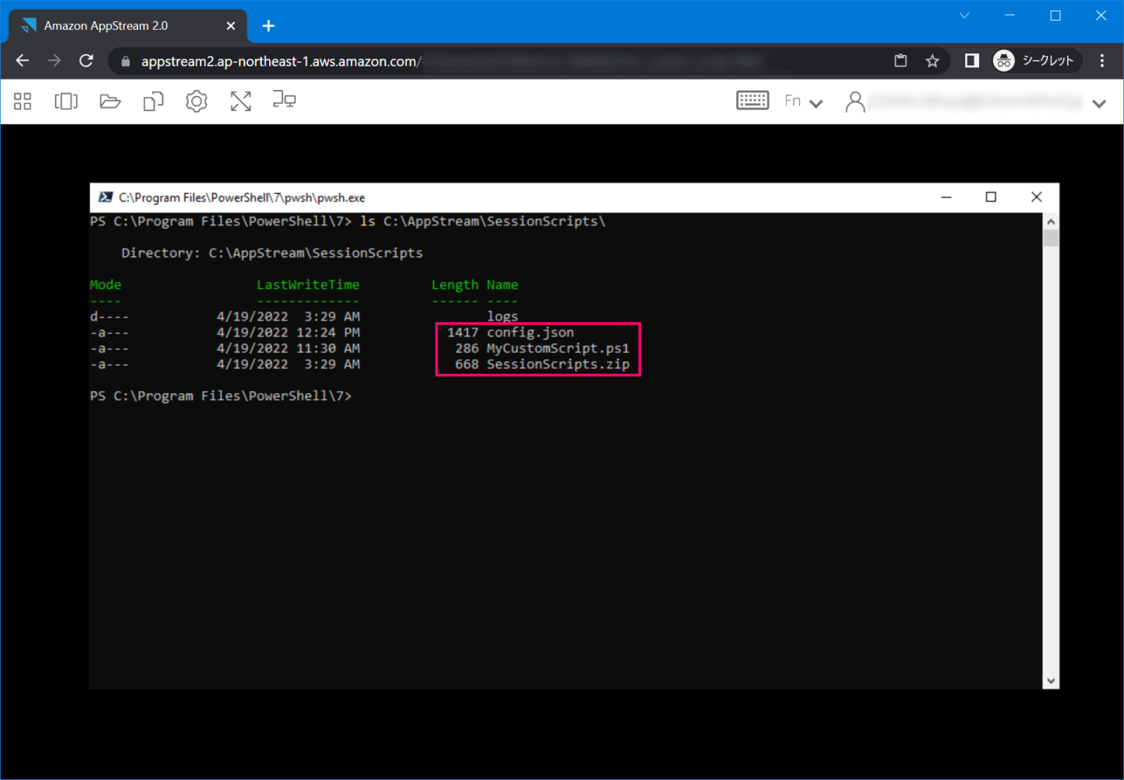1124x780 pixels.
Task: Close the pwsh.exe window
Action: [x=1036, y=197]
